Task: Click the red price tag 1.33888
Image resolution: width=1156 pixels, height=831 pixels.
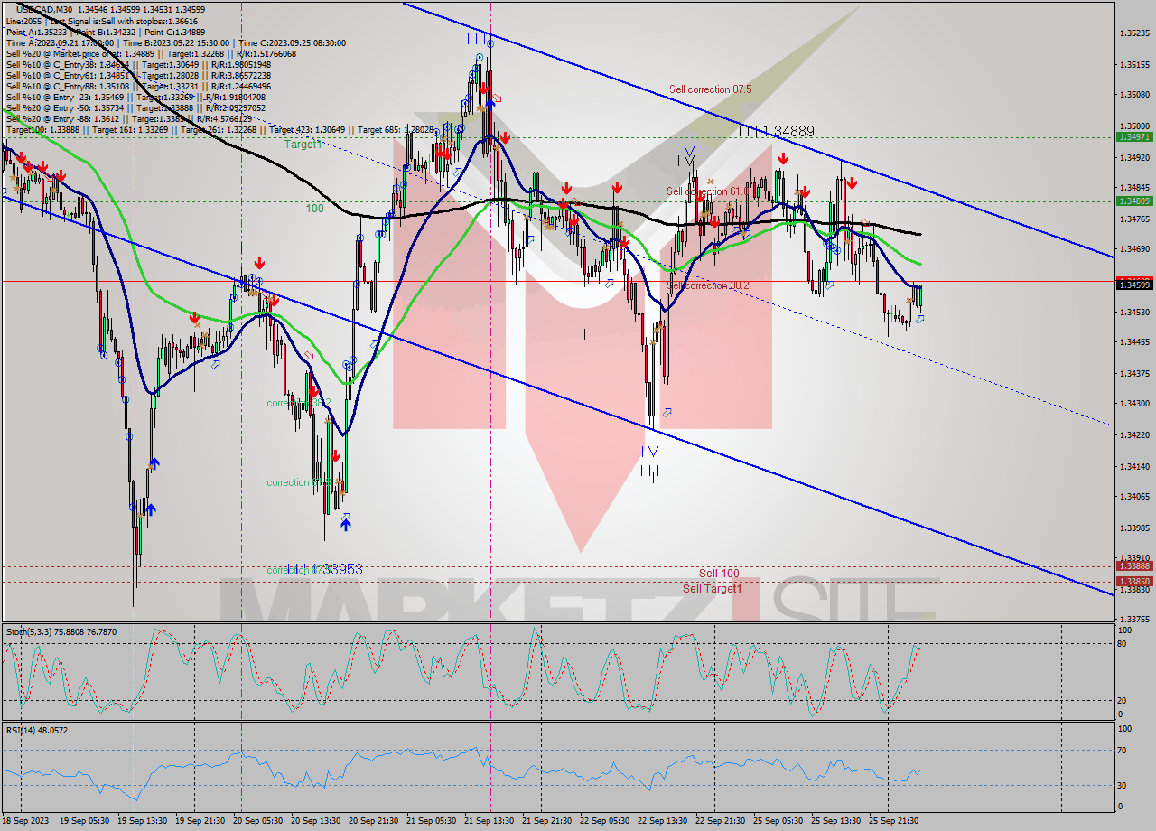Action: tap(1133, 566)
